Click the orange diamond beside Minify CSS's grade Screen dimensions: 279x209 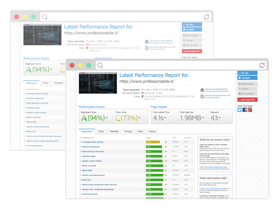pos(166,180)
